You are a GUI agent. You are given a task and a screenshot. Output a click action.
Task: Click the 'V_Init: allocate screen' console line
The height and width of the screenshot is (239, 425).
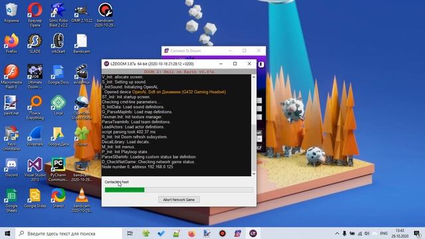122,77
